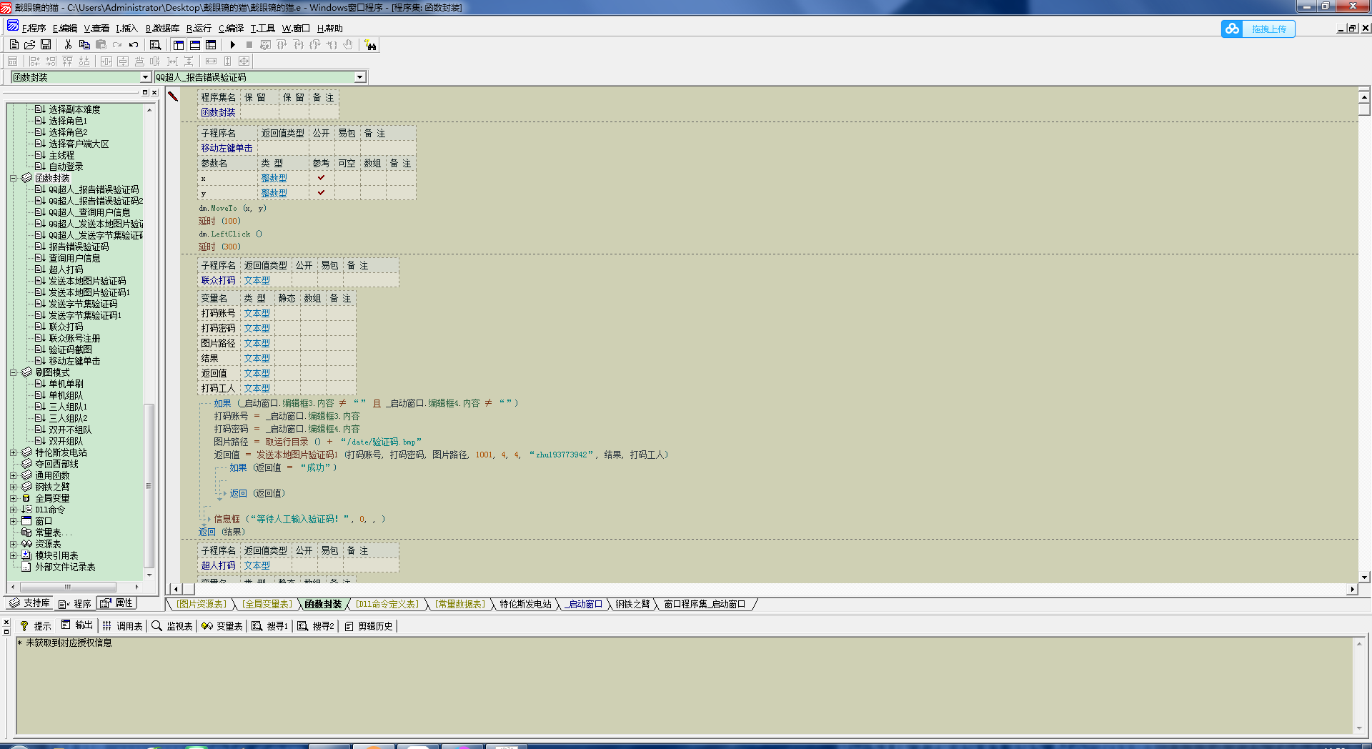
Task: Click the third window layout icon
Action: pos(211,44)
